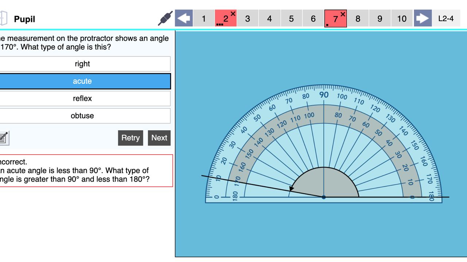Viewport: 467px width, 262px height.
Task: Click the Pupil logo icon
Action: coord(3,18)
